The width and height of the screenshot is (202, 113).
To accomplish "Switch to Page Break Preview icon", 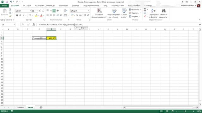I will (173, 111).
